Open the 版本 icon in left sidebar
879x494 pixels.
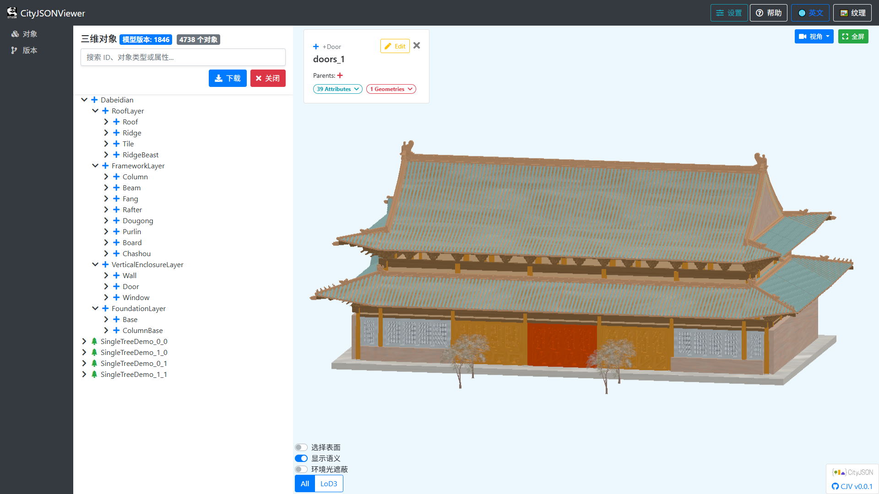click(14, 50)
